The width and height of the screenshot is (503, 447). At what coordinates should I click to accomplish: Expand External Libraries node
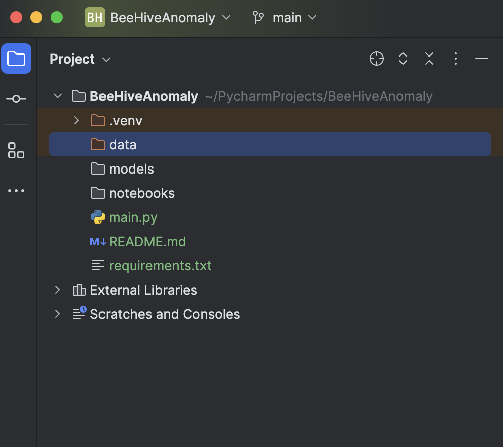[x=58, y=290]
